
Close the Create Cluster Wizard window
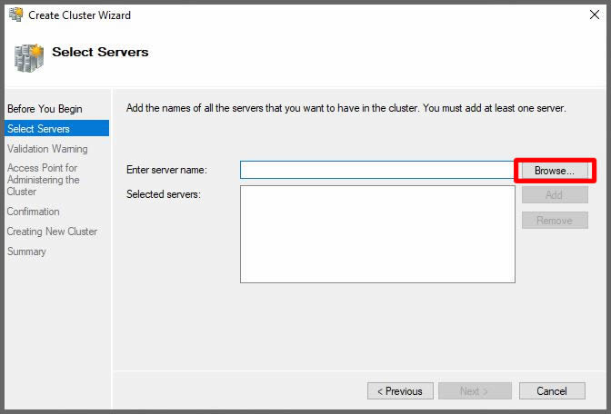point(594,15)
